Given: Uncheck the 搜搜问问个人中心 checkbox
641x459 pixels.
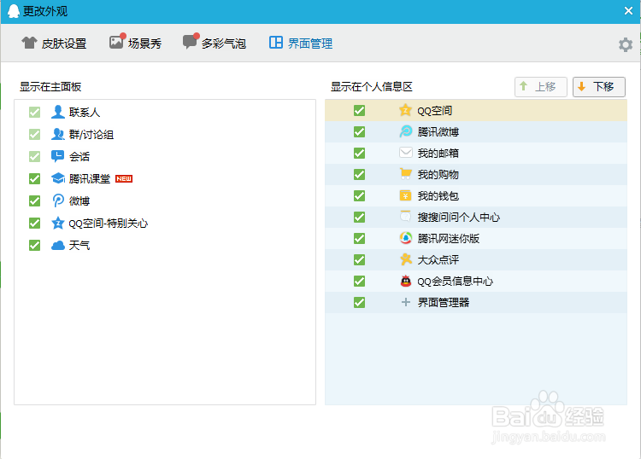Looking at the screenshot, I should tap(359, 217).
